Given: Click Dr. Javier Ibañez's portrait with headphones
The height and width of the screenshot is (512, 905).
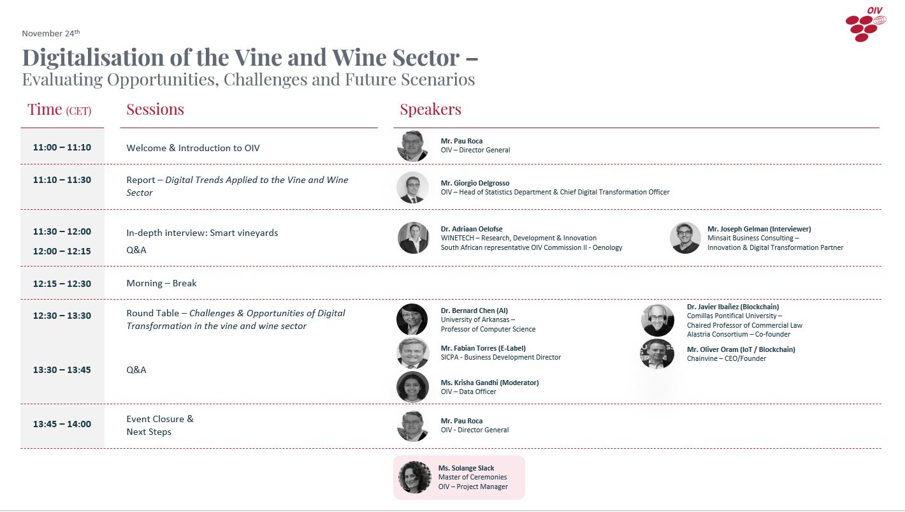Looking at the screenshot, I should pos(658,320).
